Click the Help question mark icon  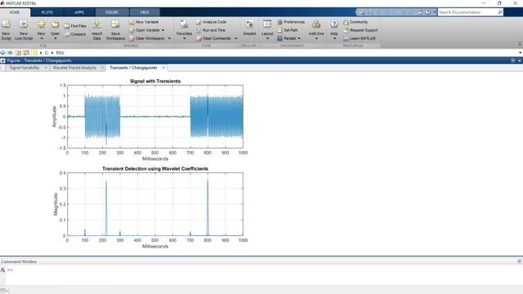(334, 24)
